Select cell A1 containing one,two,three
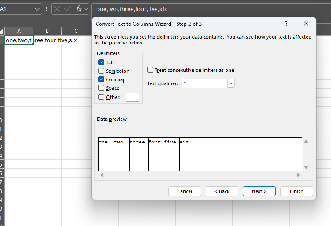 19,40
